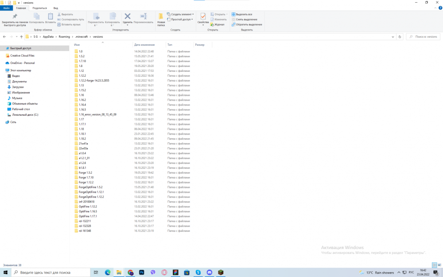Switch to the Вид tab
The width and height of the screenshot is (443, 277).
56,8
